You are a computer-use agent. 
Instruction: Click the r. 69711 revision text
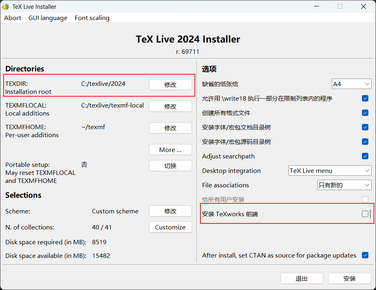pyautogui.click(x=188, y=51)
